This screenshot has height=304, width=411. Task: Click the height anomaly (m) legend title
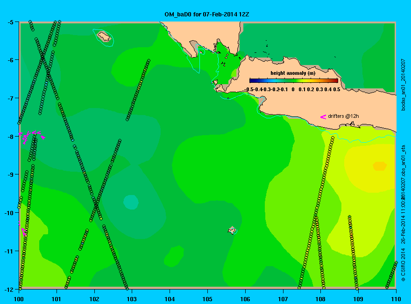point(293,73)
